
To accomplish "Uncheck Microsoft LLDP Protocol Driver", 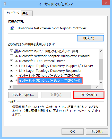I will [x=11, y=61].
